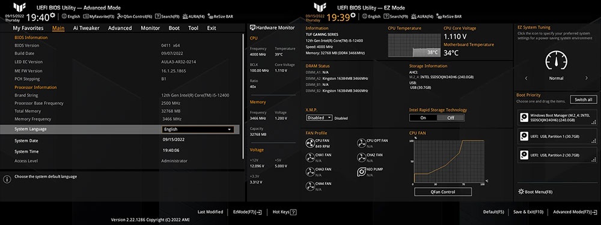Switch to the Ai Tweaker tab

(x=86, y=28)
